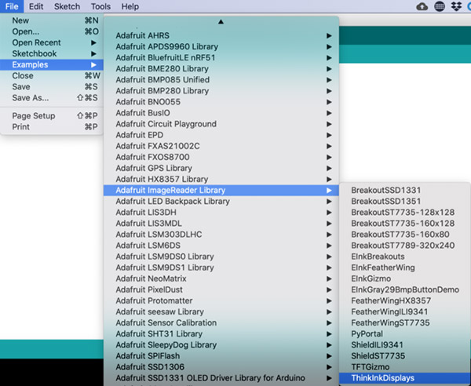The image size is (471, 386).
Task: Open the BreakoutST7735-160x80 example
Action: (x=405, y=235)
